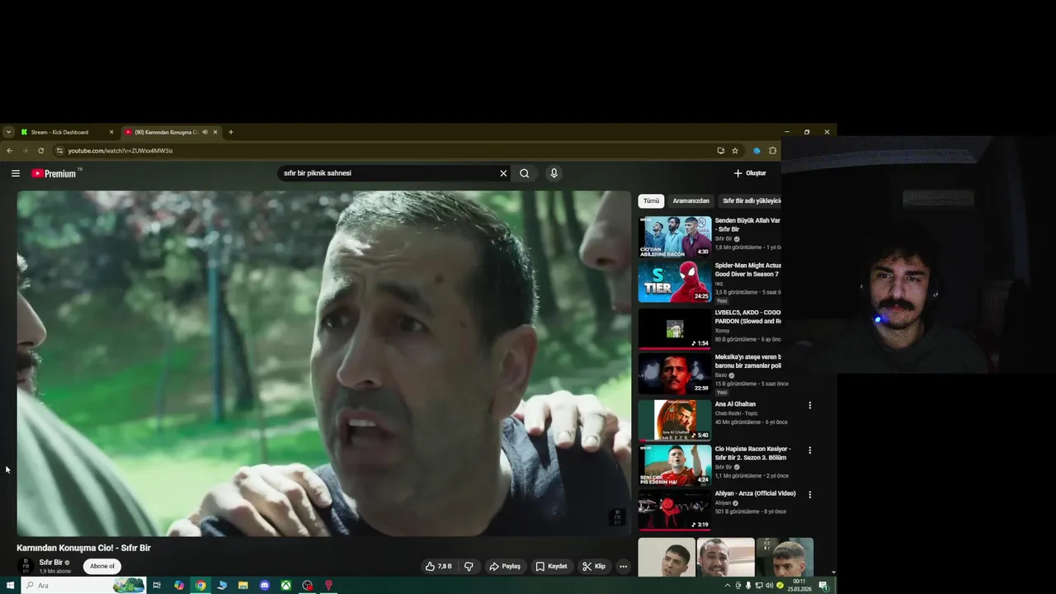
Task: Reload the YouTube page
Action: [x=41, y=151]
